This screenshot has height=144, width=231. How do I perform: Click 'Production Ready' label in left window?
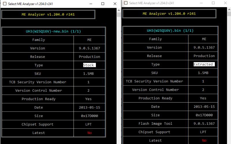click(x=39, y=99)
